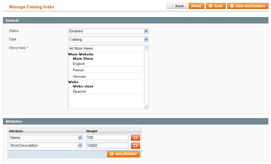
Task: Click the Save button
Action: click(x=215, y=6)
